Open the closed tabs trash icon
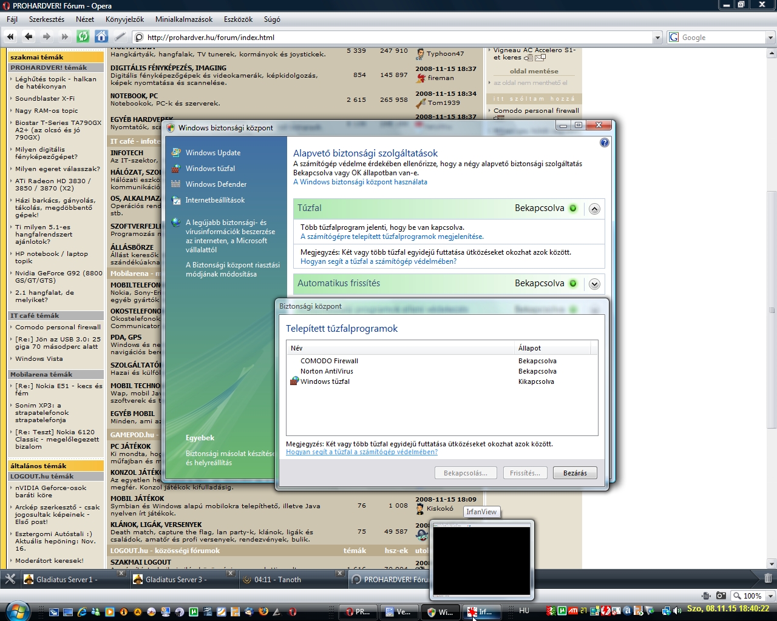This screenshot has width=777, height=621. click(x=768, y=579)
